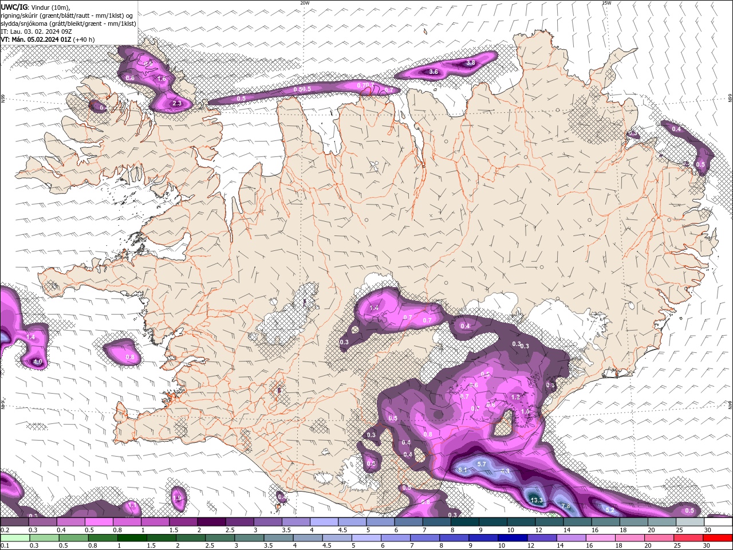This screenshot has height=550, width=733.
Task: Pick the violet bottom-row swatch starting at 14
Action: point(572,538)
